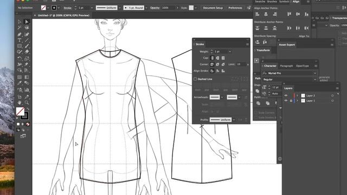Viewport: 347px width, 195px height.
Task: Switch to the Swatches tab
Action: point(260,2)
